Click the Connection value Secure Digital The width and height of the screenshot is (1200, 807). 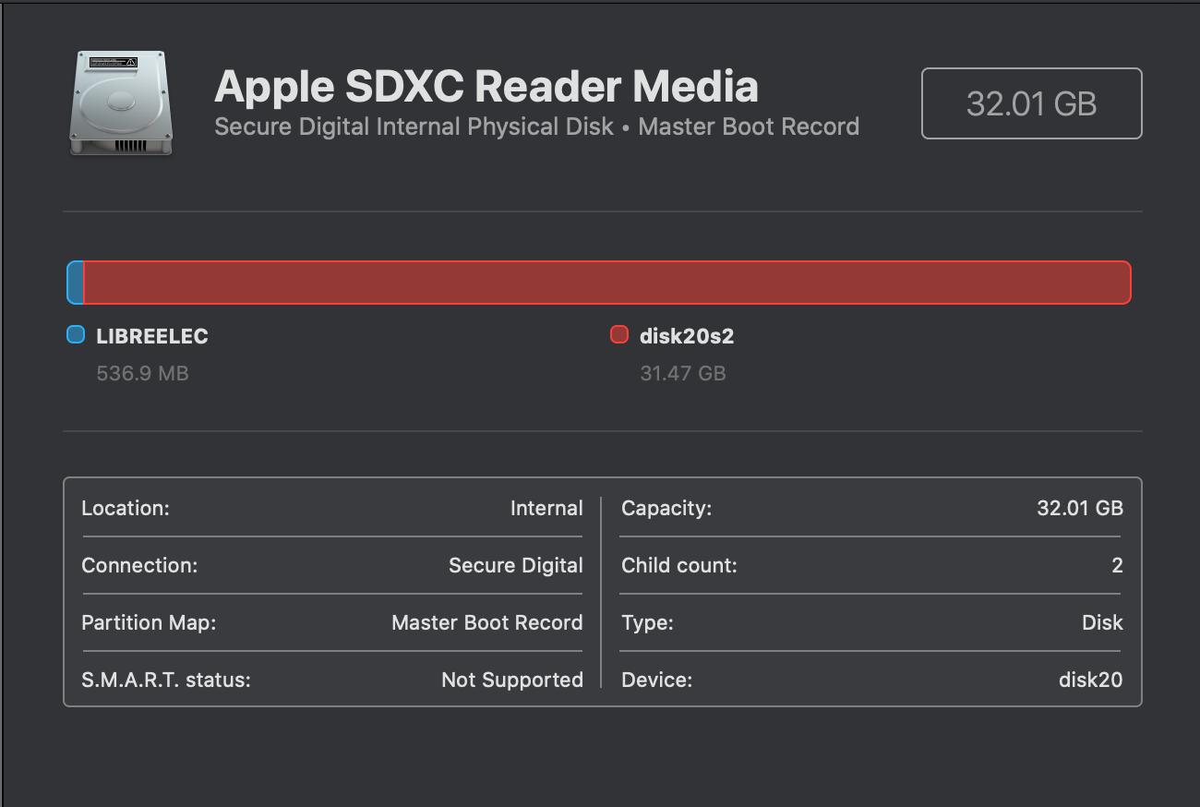pos(515,565)
